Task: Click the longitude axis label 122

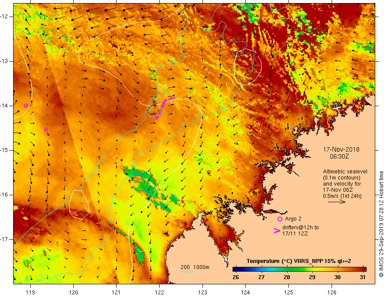Action: (159, 292)
